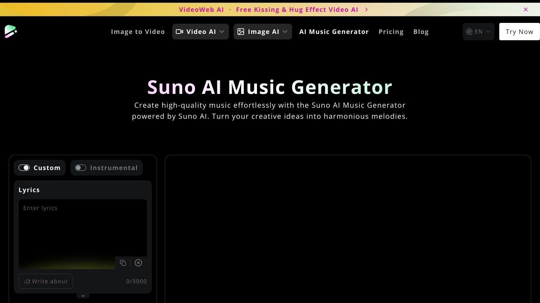
Task: Click the Suno AI Music Generator heading
Action: [x=270, y=87]
